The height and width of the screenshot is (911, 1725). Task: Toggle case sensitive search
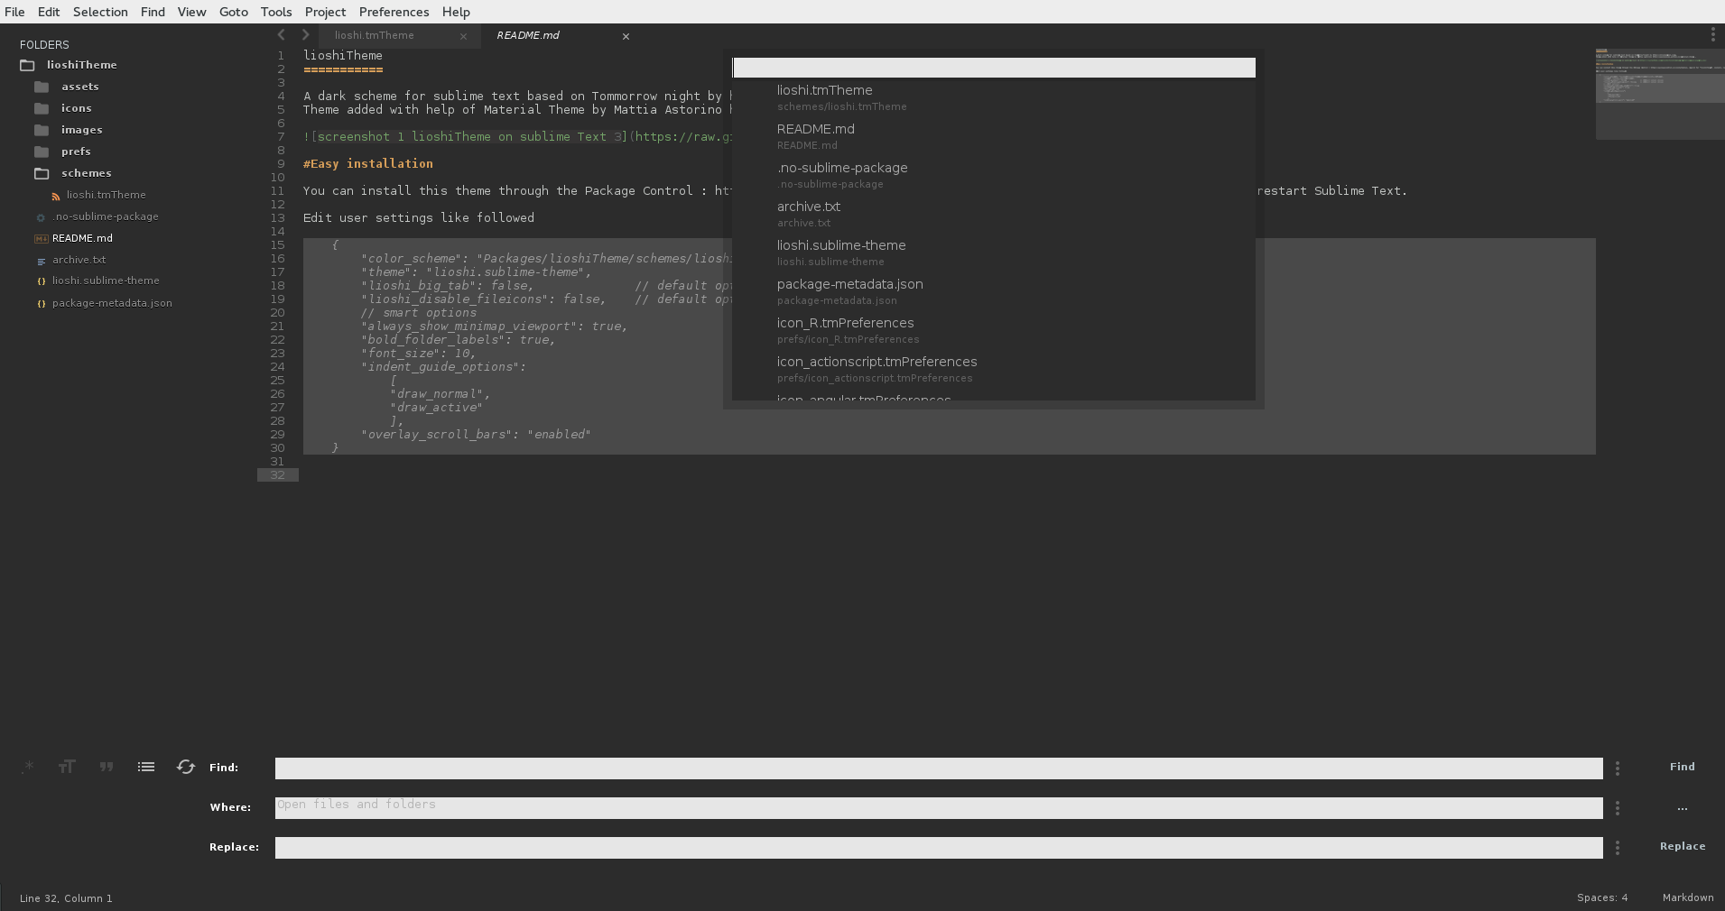coord(67,768)
